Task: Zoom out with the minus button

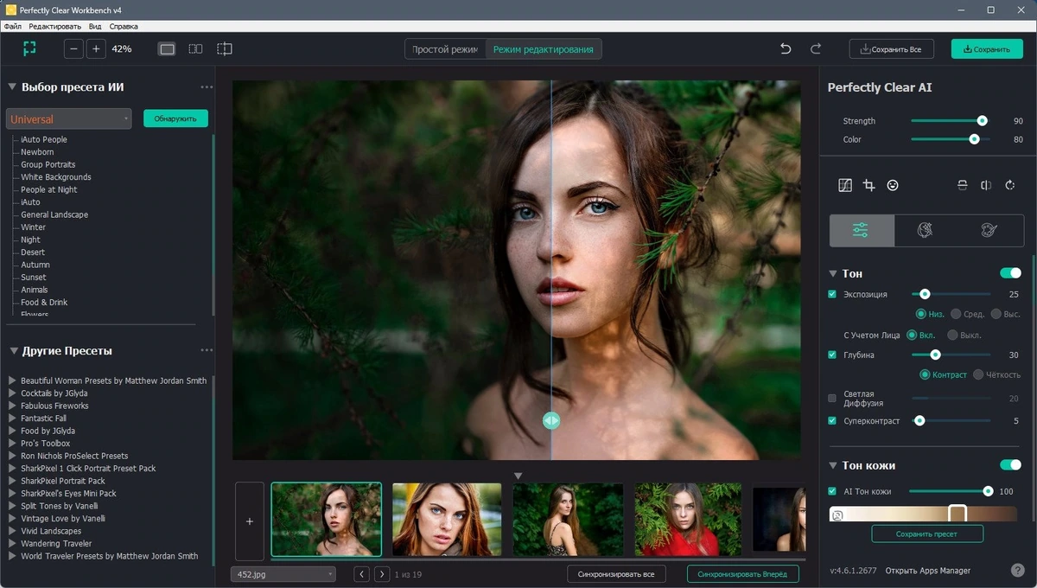Action: 74,49
